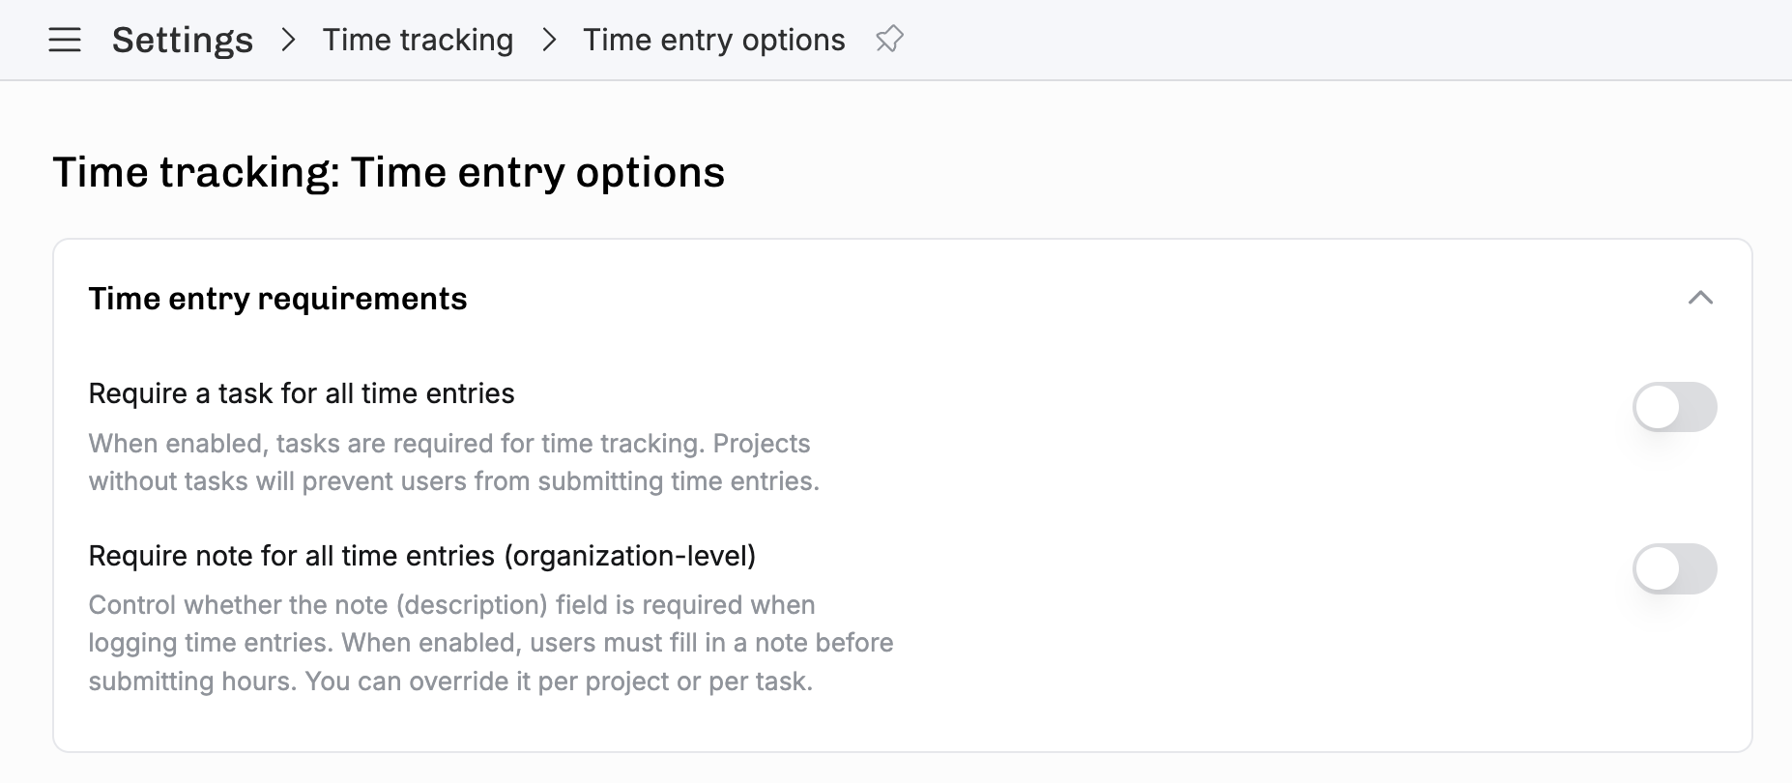1792x783 pixels.
Task: Click the Time entry requirements heading
Action: pos(278,299)
